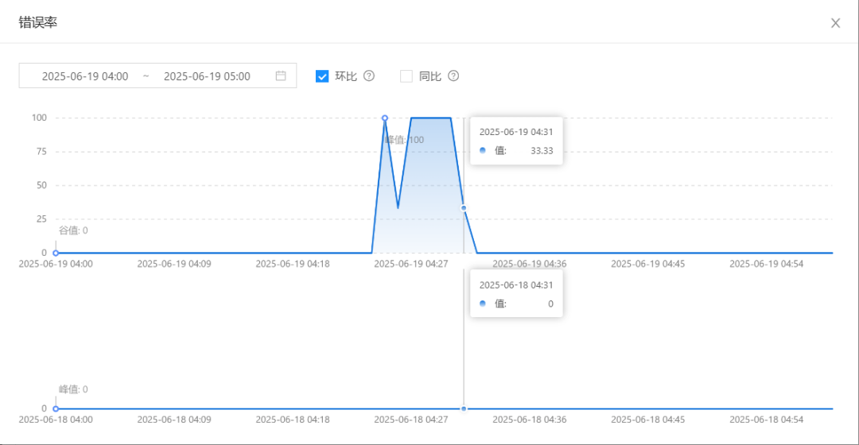This screenshot has width=859, height=445.
Task: Click x-axis label 2025-06-19 04:18
Action: pos(293,264)
